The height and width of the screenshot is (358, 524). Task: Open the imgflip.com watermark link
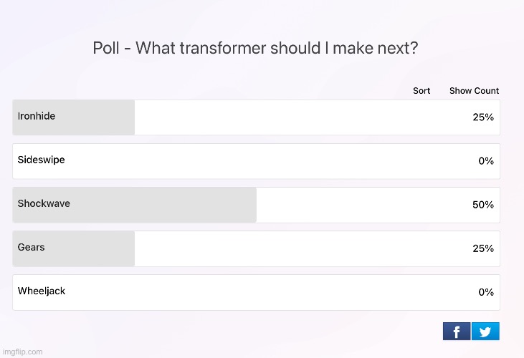point(22,352)
